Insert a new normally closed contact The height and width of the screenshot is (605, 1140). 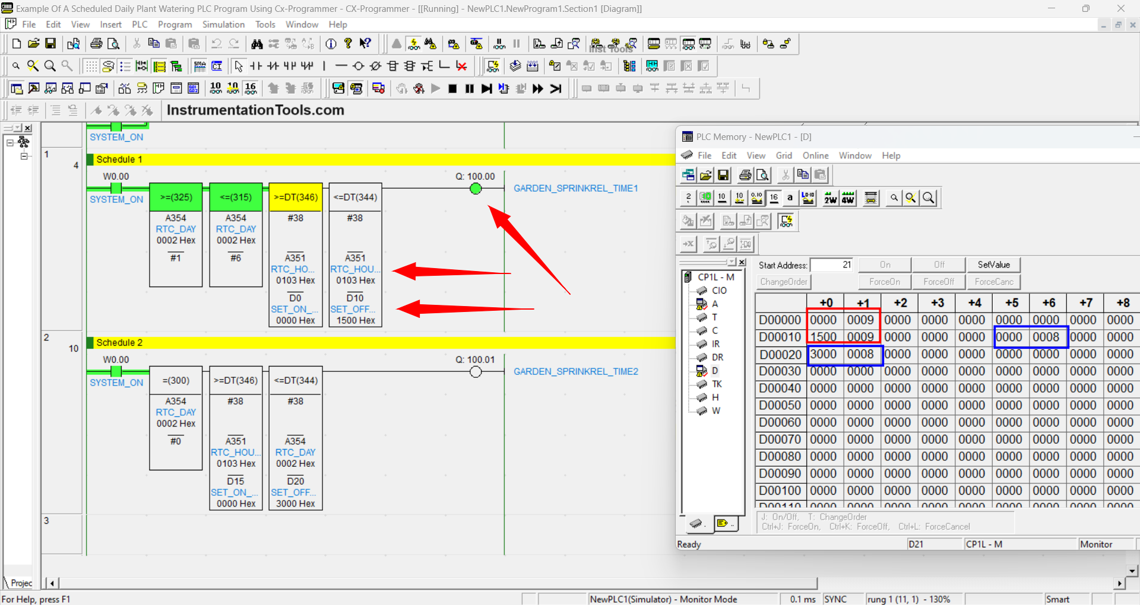[x=273, y=66]
